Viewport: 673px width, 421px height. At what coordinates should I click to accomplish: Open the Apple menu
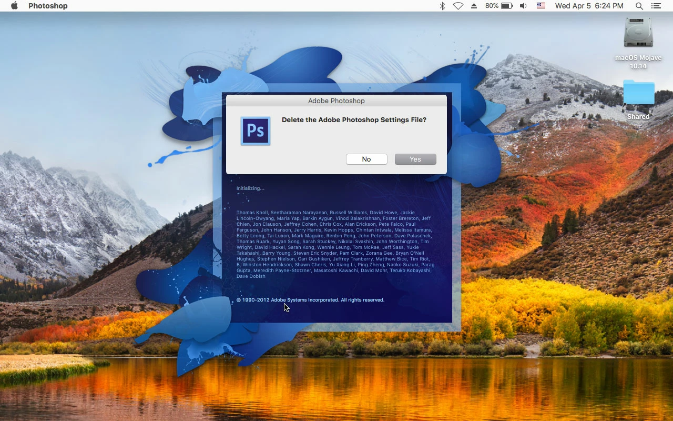click(x=14, y=6)
